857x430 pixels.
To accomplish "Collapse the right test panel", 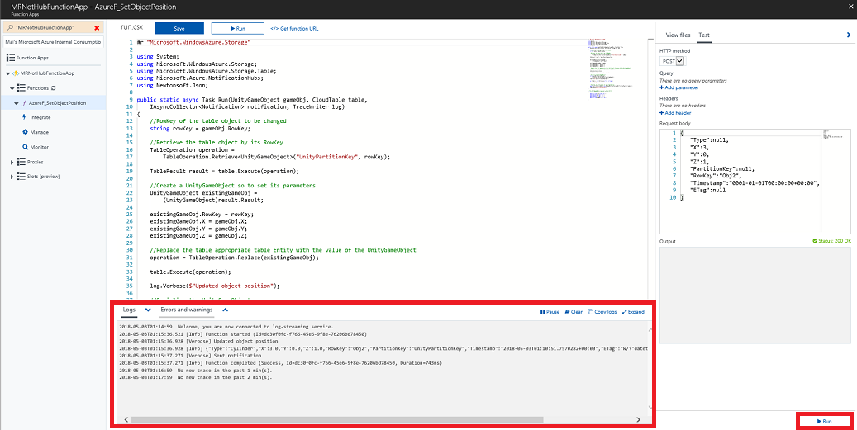I will click(848, 35).
